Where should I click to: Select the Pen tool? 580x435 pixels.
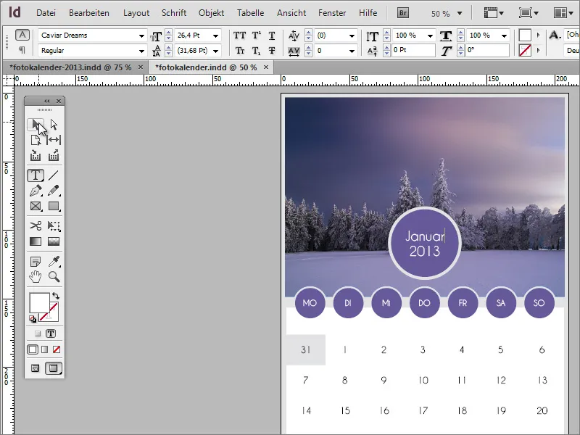[x=36, y=191]
